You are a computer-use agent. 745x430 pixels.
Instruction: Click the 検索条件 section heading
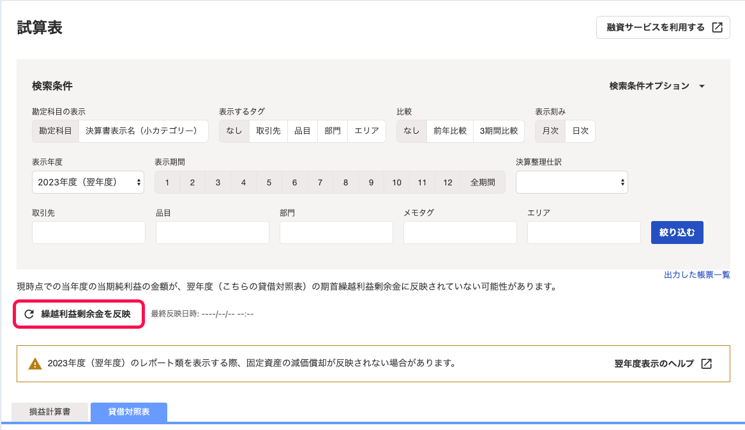(52, 86)
